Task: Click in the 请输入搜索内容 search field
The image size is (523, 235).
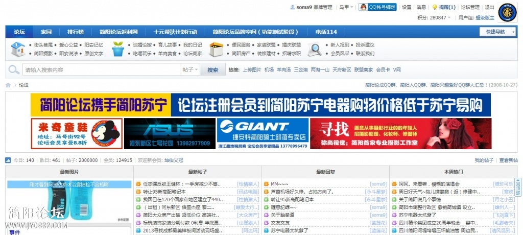Action: click(102, 70)
